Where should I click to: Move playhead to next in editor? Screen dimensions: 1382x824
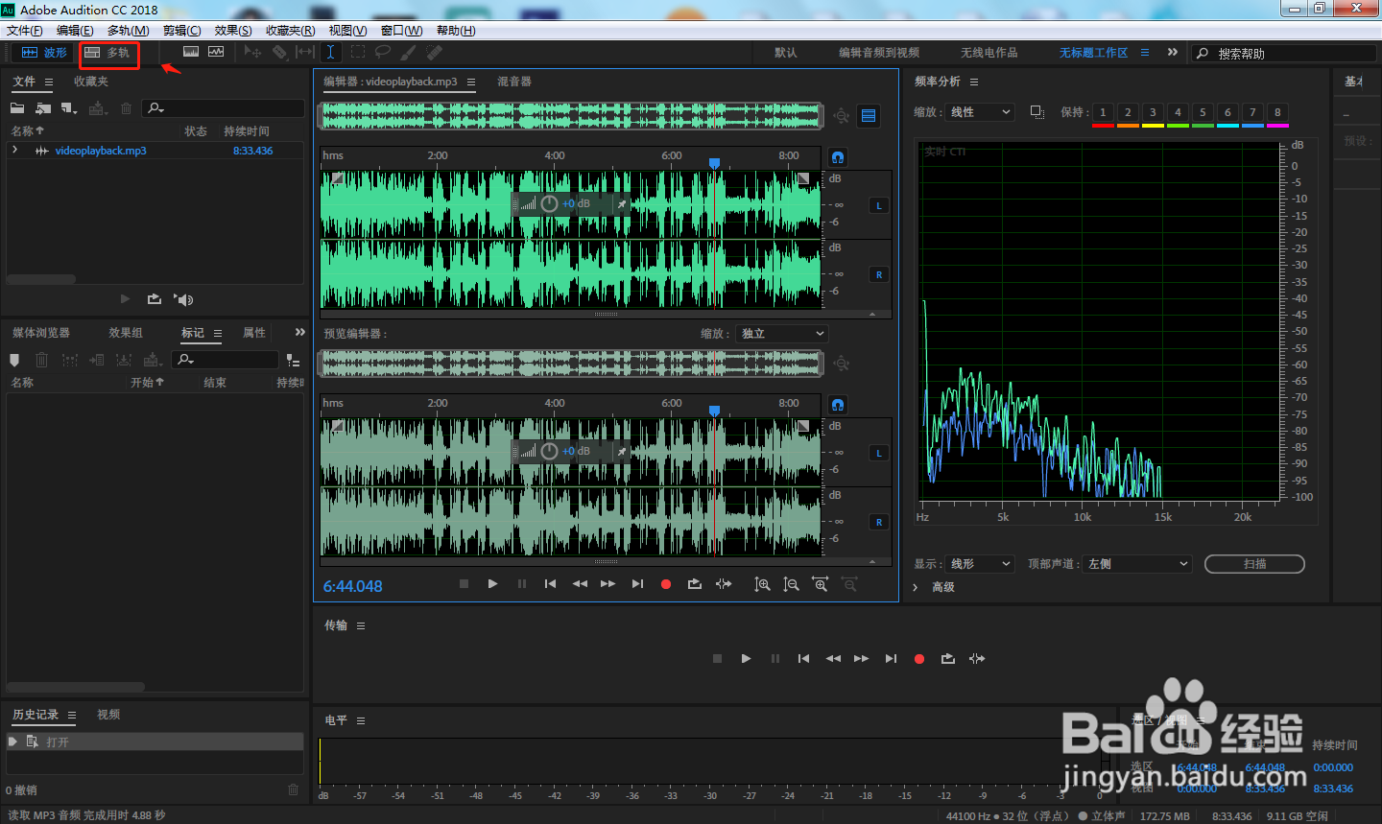[637, 584]
